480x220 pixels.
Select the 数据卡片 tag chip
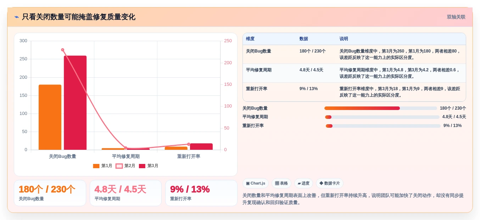click(x=330, y=183)
